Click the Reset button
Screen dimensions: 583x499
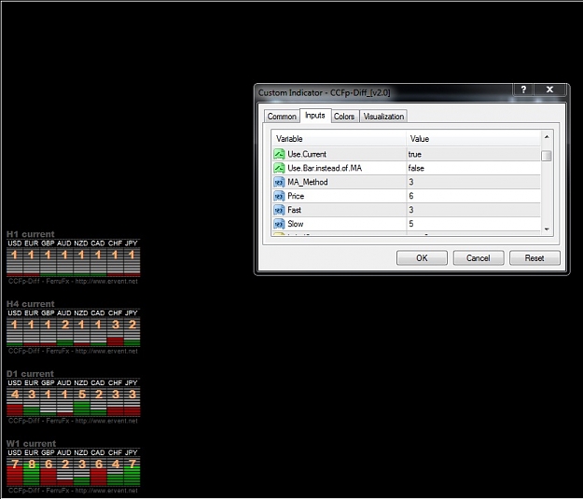534,258
